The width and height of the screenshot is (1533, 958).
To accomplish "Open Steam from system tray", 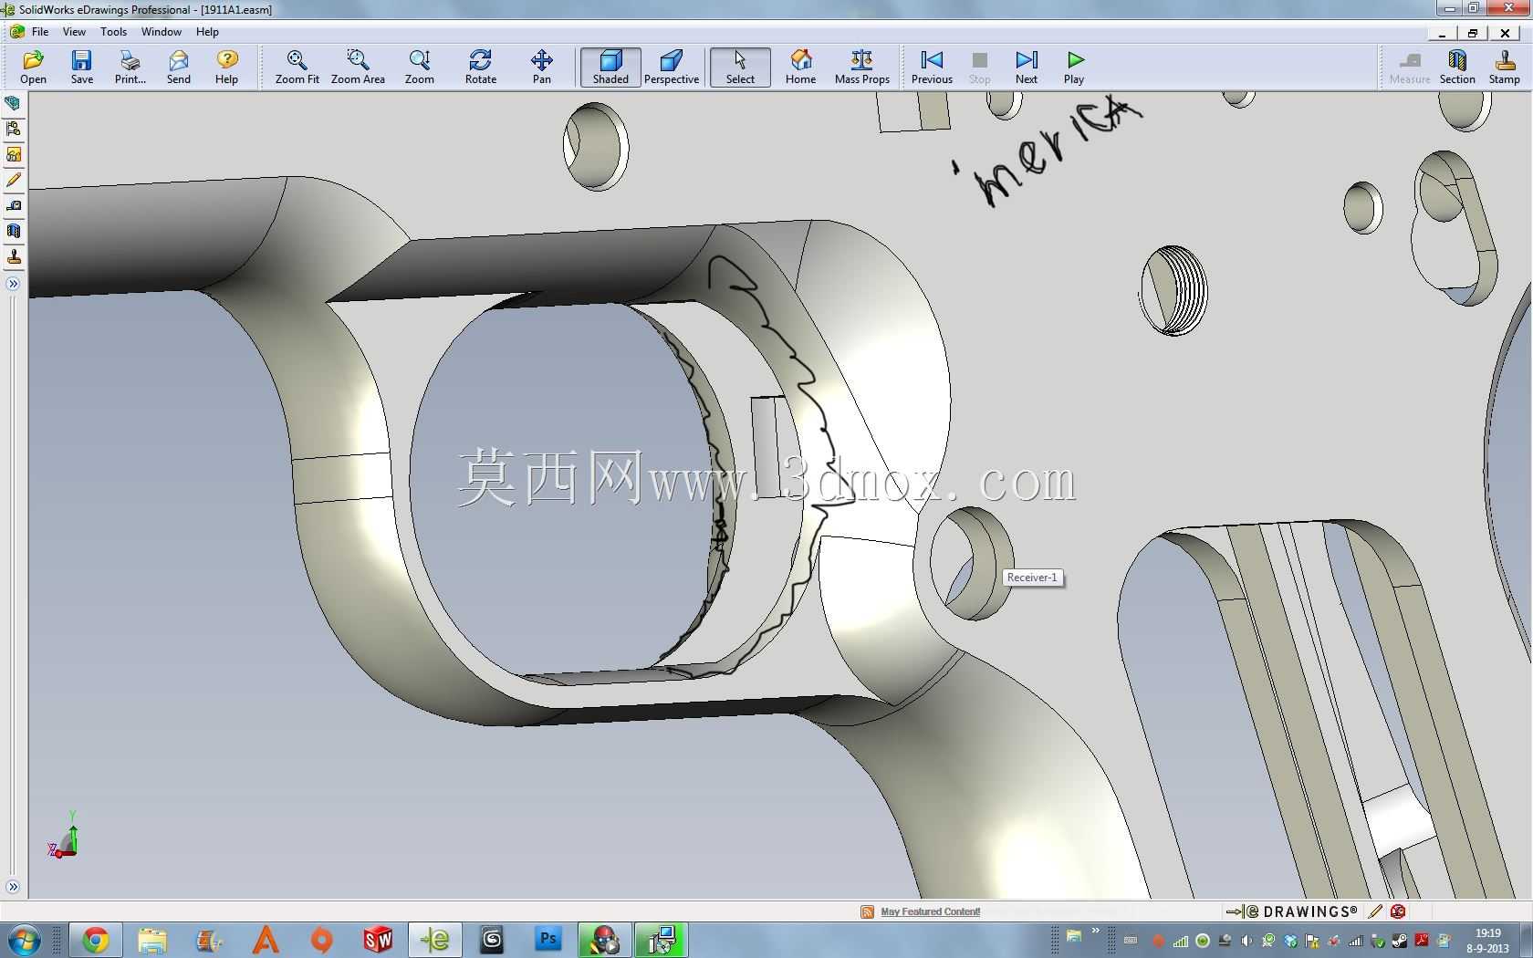I will tap(1400, 941).
